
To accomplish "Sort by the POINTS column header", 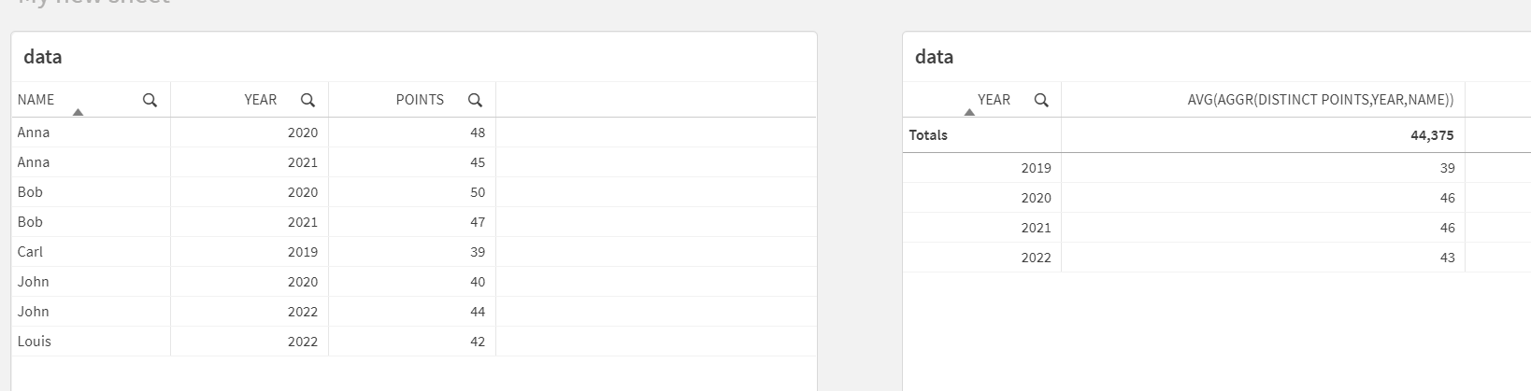I will click(x=420, y=100).
